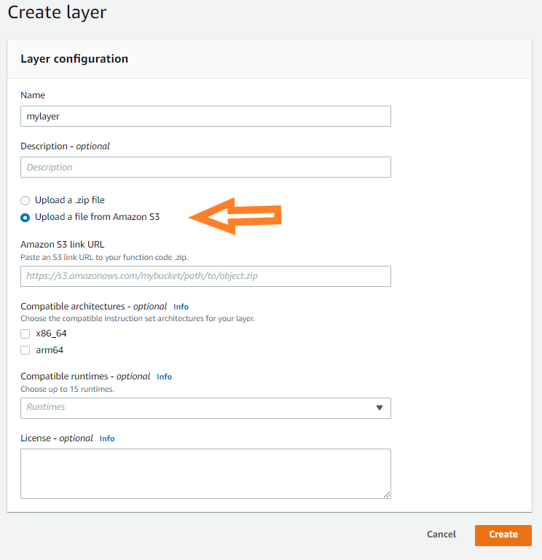This screenshot has width=542, height=560.
Task: Expand the Runtimes dropdown
Action: tap(205, 408)
